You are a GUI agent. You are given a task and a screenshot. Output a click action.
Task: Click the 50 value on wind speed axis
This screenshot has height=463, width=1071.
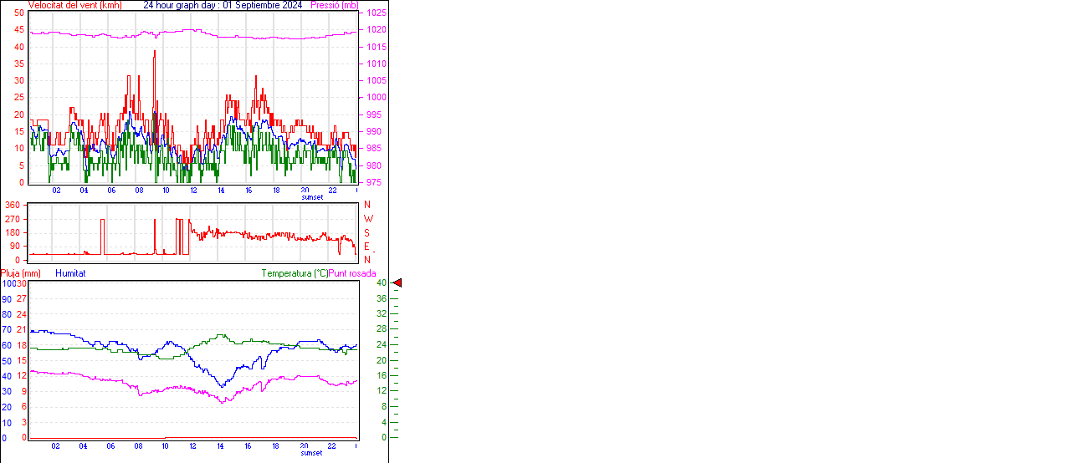(19, 13)
